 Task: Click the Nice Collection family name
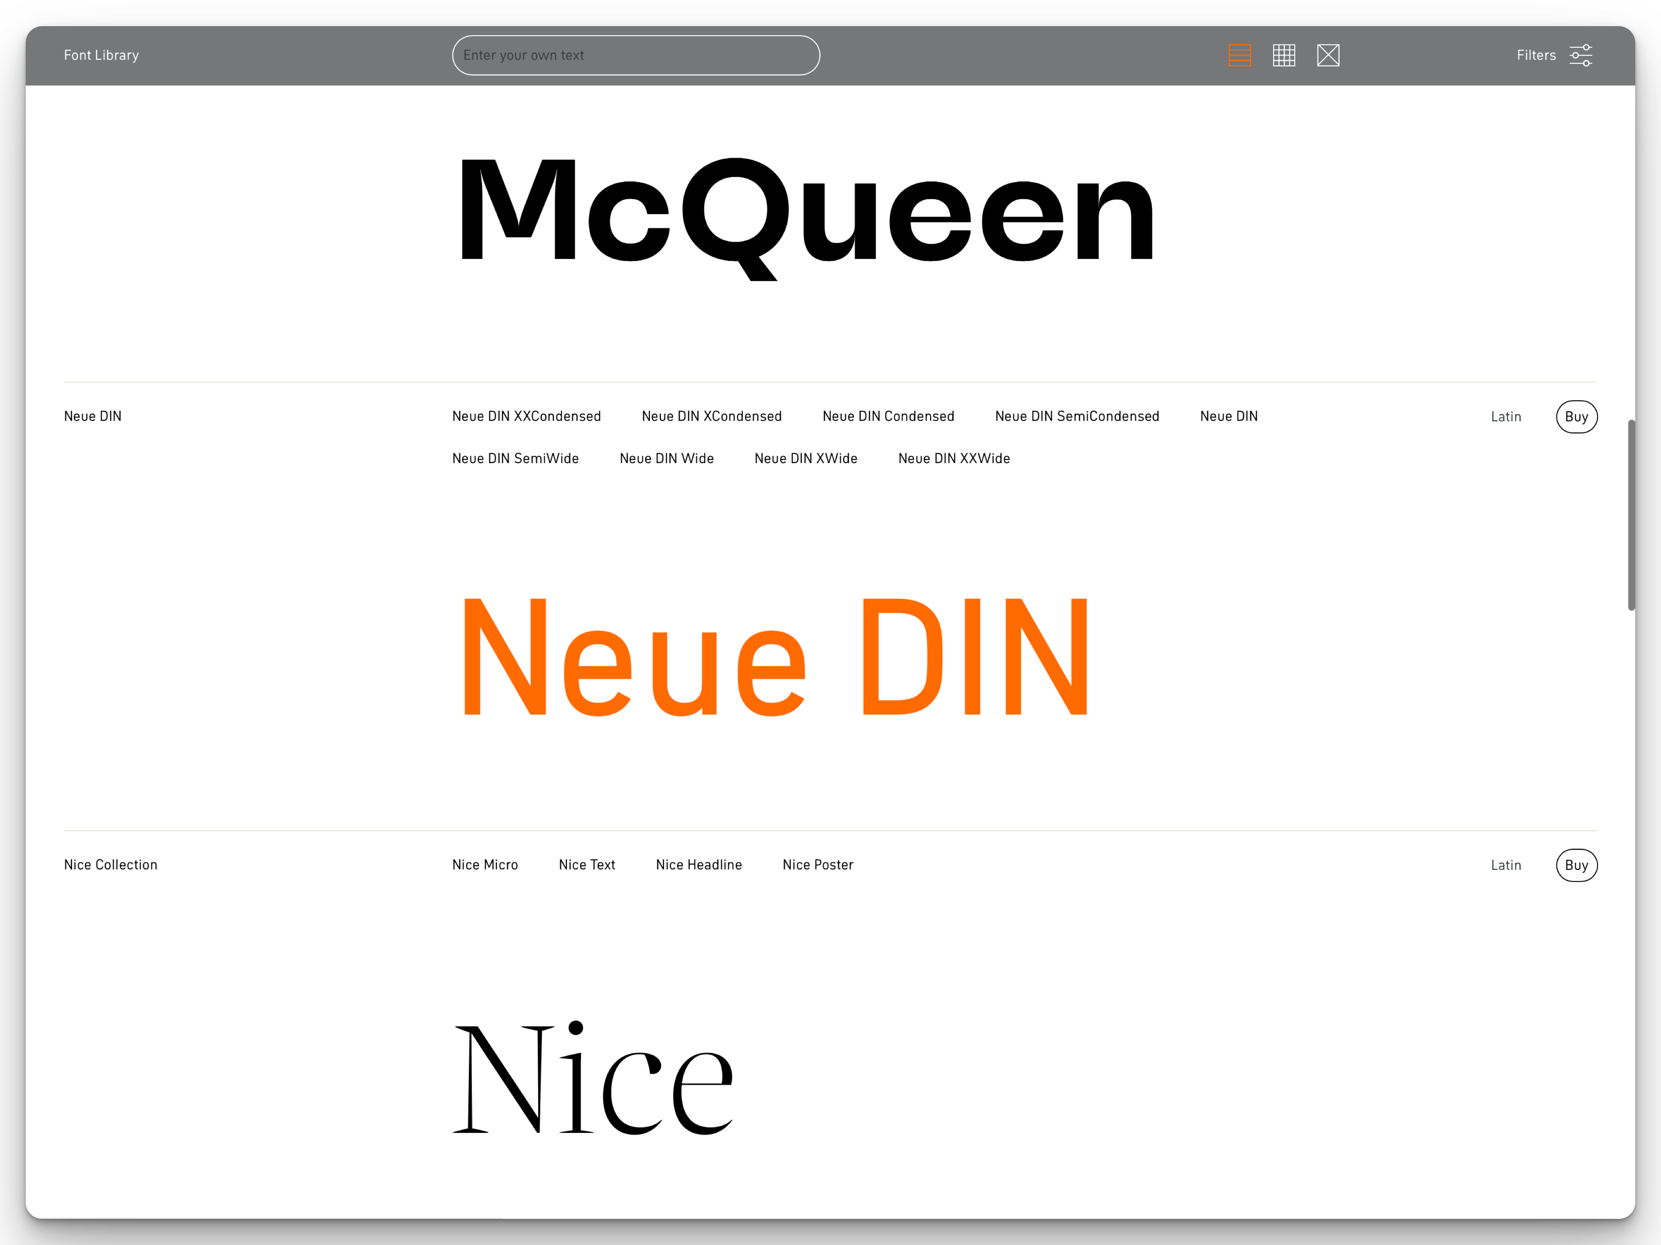tap(110, 865)
